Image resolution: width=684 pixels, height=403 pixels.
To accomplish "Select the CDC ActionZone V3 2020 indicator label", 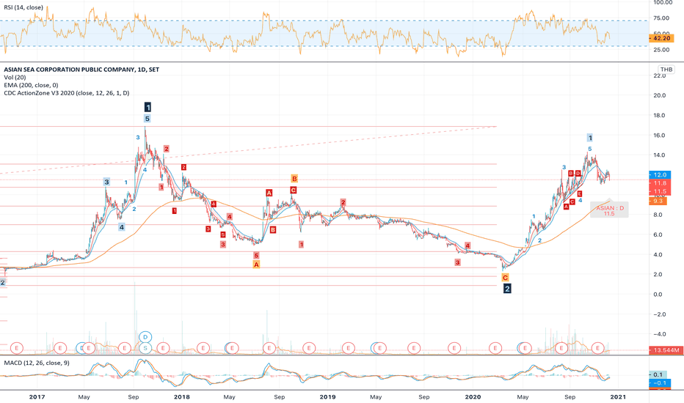I will 66,93.
